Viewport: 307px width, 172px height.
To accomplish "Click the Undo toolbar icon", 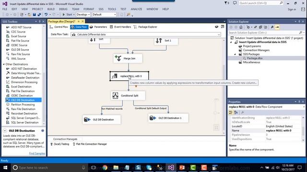I will point(46,15).
